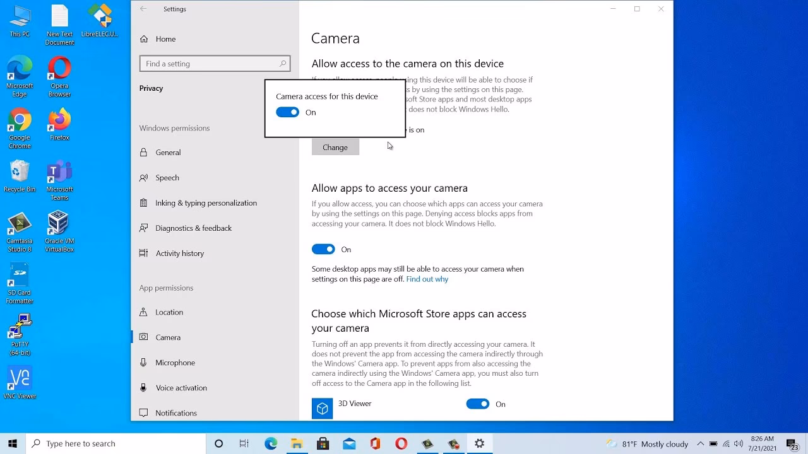Open Task View from the taskbar

[244, 443]
